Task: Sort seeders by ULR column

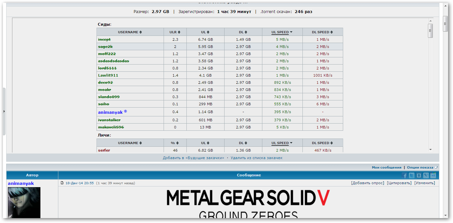Action: coord(175,32)
